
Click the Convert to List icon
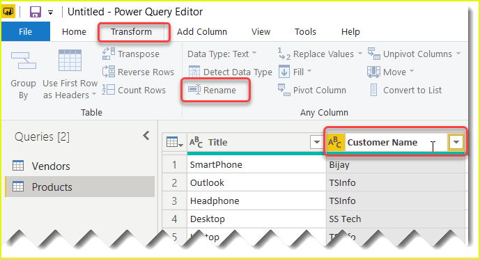373,90
